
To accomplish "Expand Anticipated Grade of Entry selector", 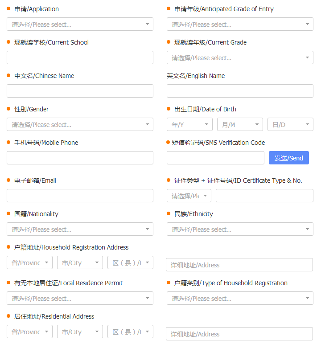I will pyautogui.click(x=240, y=24).
